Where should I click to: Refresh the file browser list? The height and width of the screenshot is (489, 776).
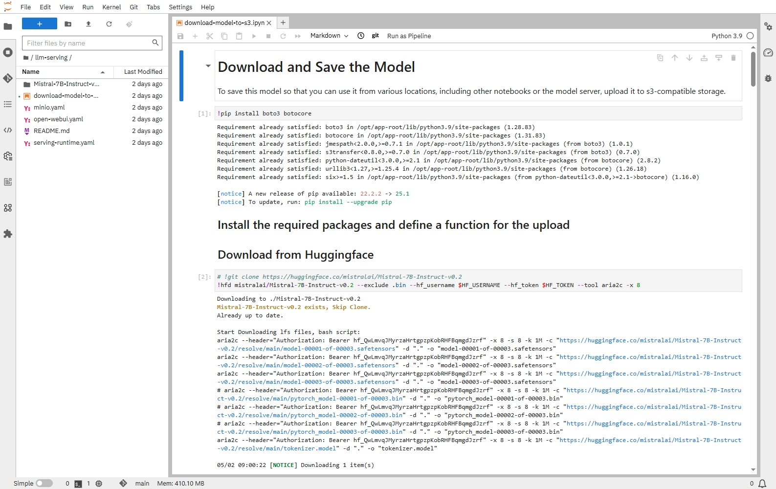click(x=109, y=24)
